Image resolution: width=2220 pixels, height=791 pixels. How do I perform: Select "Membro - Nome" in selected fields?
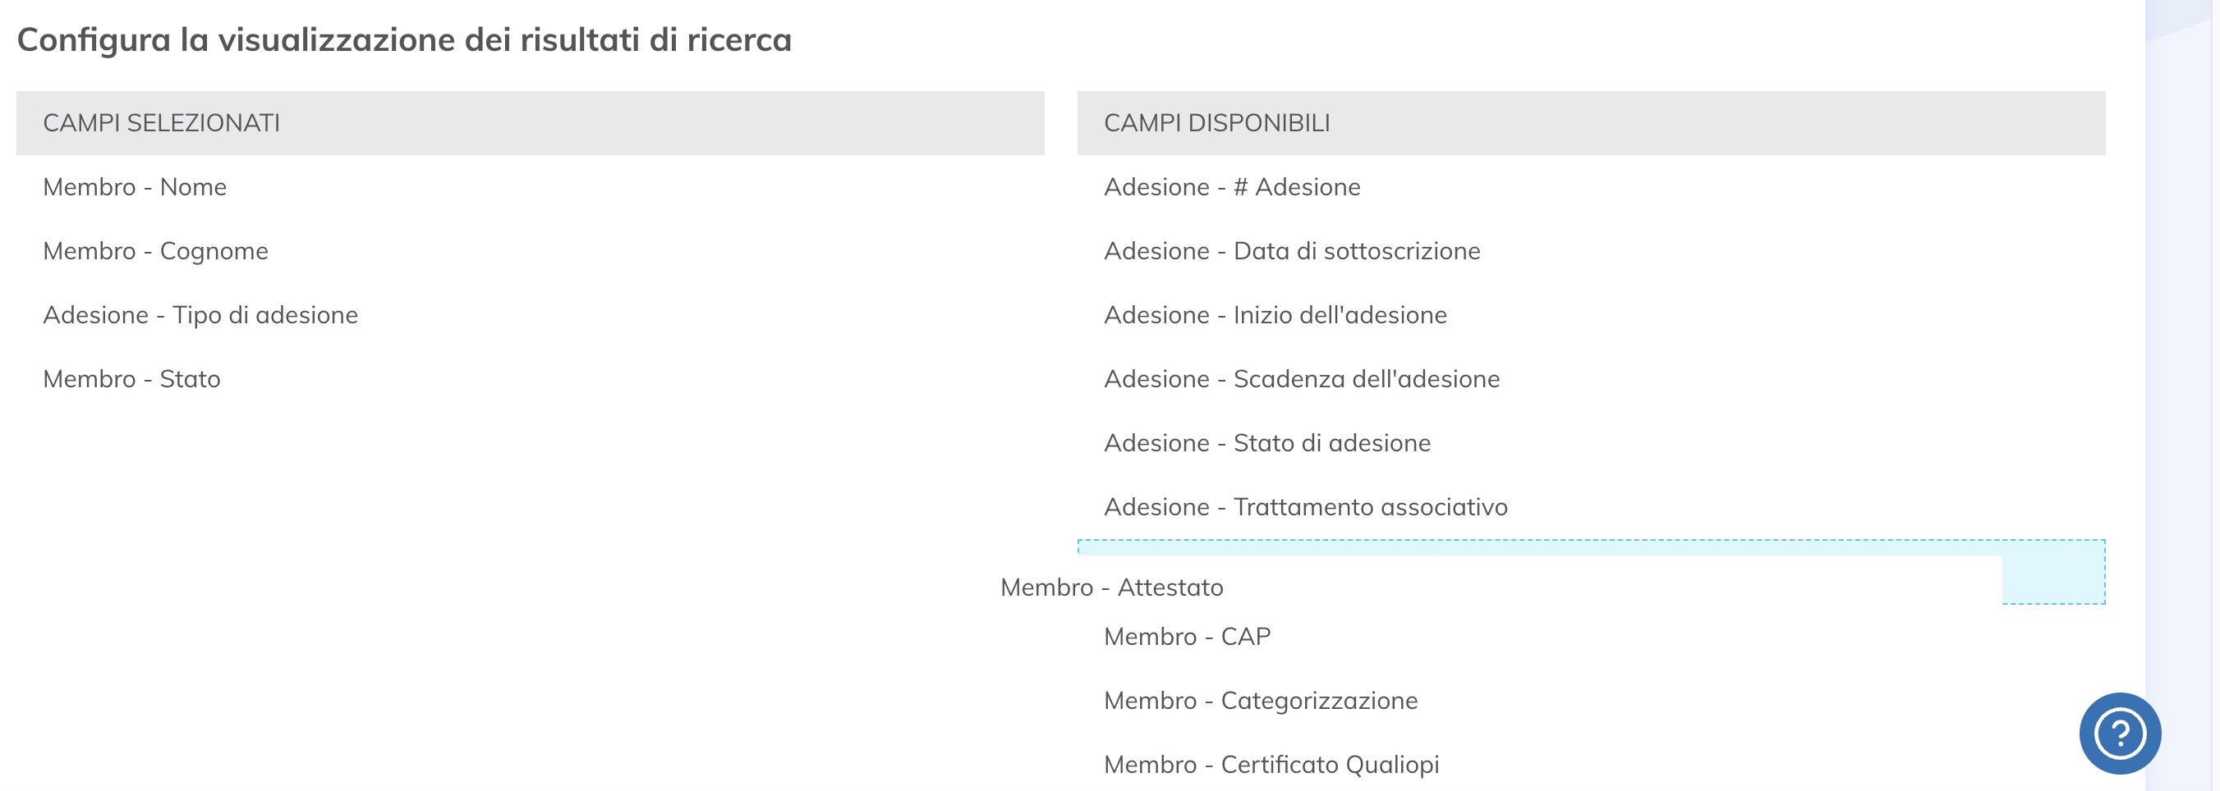pos(134,187)
